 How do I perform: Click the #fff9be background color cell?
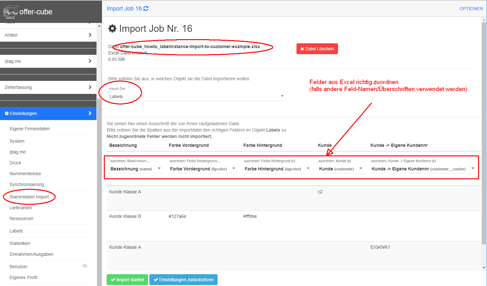pos(250,216)
